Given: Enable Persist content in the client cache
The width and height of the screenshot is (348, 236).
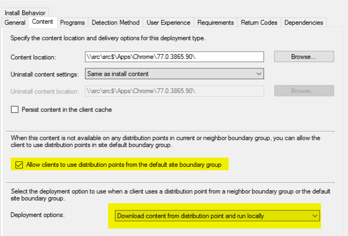Looking at the screenshot, I should [x=15, y=109].
